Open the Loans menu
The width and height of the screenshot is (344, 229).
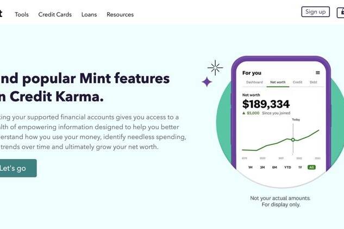point(89,15)
